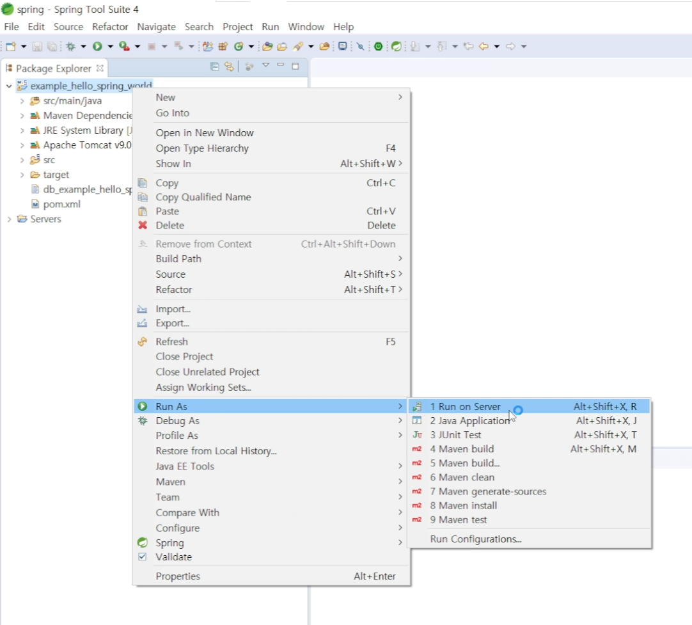Open the Debug dropdown arrow in toolbar
The width and height of the screenshot is (692, 625).
click(x=83, y=46)
